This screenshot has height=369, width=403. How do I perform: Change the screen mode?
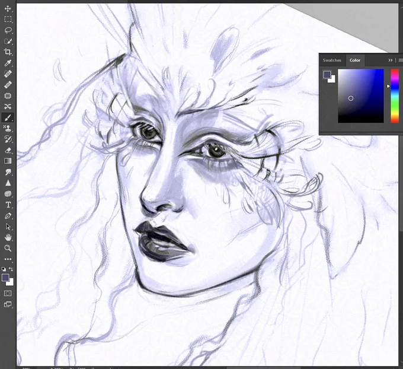(x=8, y=304)
